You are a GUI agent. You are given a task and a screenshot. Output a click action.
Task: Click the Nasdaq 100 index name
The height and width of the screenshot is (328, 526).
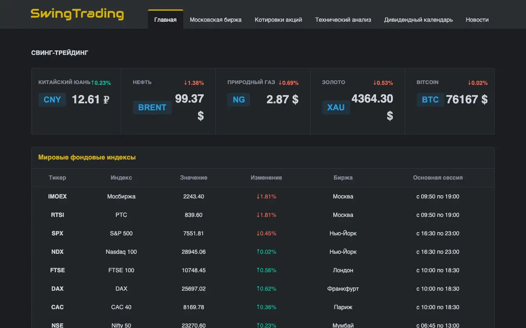pos(121,252)
